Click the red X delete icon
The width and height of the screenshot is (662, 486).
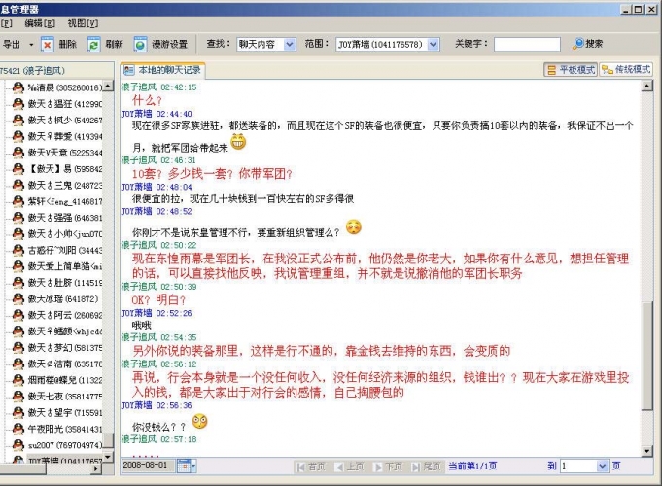click(49, 45)
